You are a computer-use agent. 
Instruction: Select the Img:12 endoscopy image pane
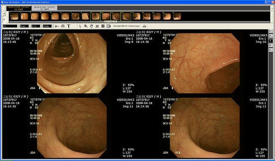[x=202, y=126]
